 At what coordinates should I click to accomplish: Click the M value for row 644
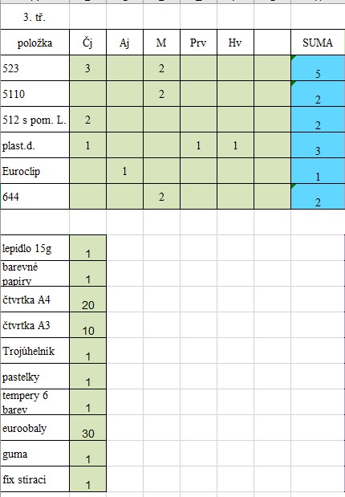pos(161,197)
